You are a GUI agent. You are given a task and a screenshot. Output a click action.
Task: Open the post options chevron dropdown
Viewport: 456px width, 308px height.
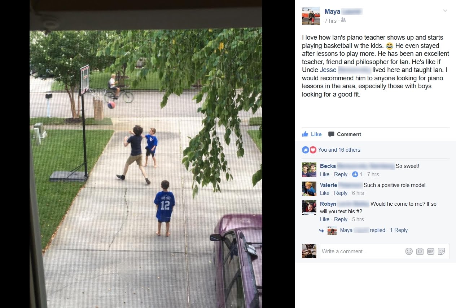click(445, 11)
